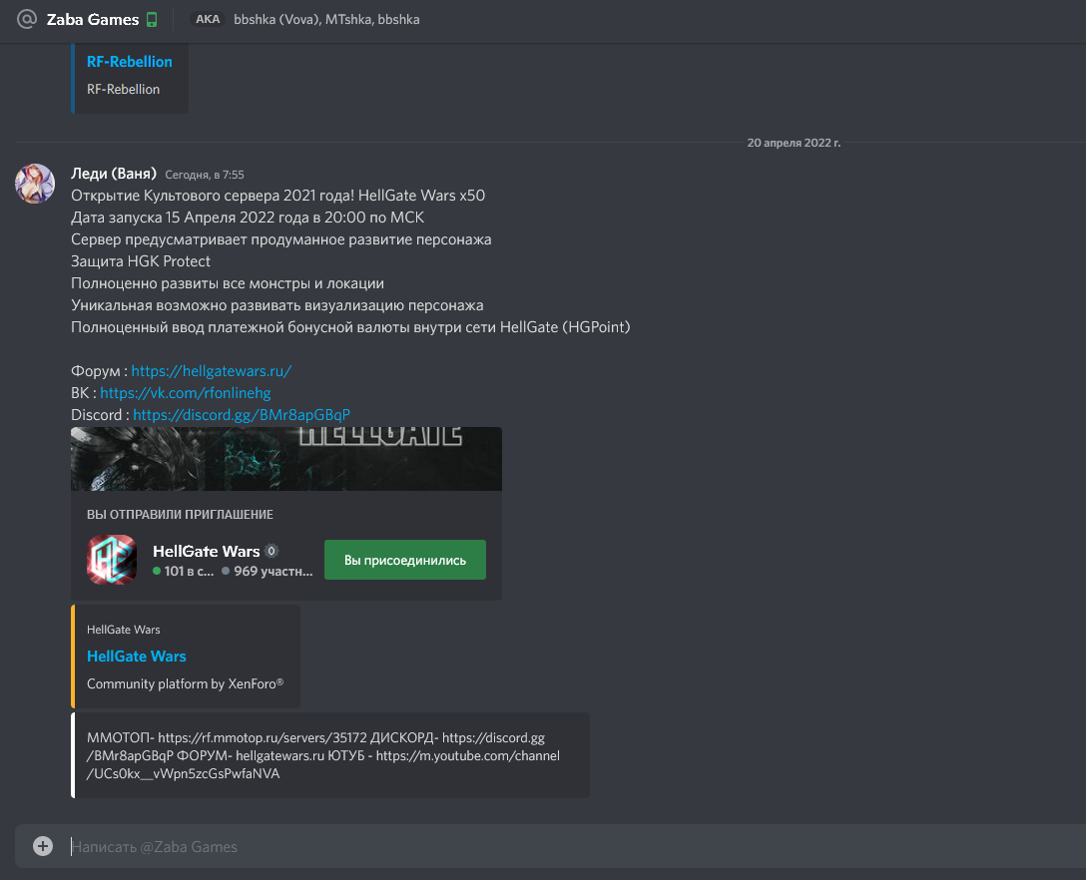This screenshot has height=880, width=1086.
Task: Open the vk.com/rfonlinehg link
Action: [x=186, y=393]
